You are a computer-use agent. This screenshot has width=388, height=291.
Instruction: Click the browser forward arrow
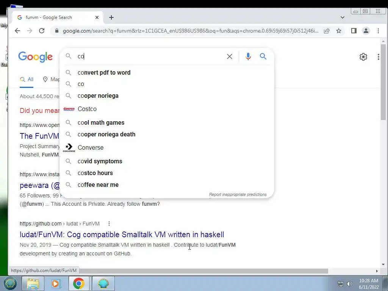(x=30, y=31)
